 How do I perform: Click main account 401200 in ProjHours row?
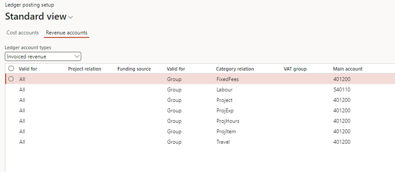click(342, 121)
